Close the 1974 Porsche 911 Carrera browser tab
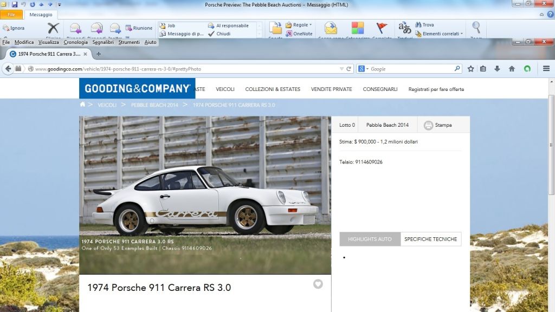The image size is (555, 312). click(x=85, y=54)
